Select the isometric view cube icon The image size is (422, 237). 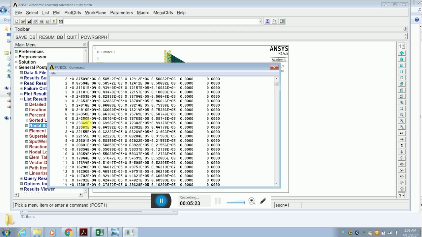coord(402,53)
